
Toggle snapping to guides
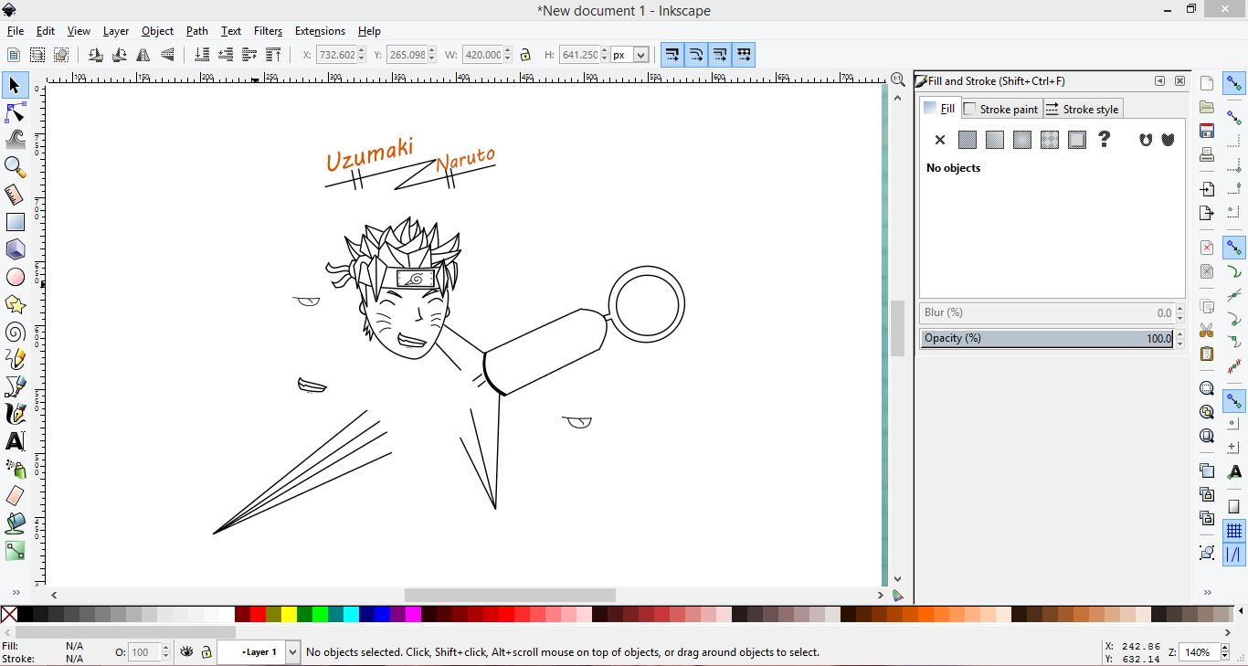[1234, 555]
